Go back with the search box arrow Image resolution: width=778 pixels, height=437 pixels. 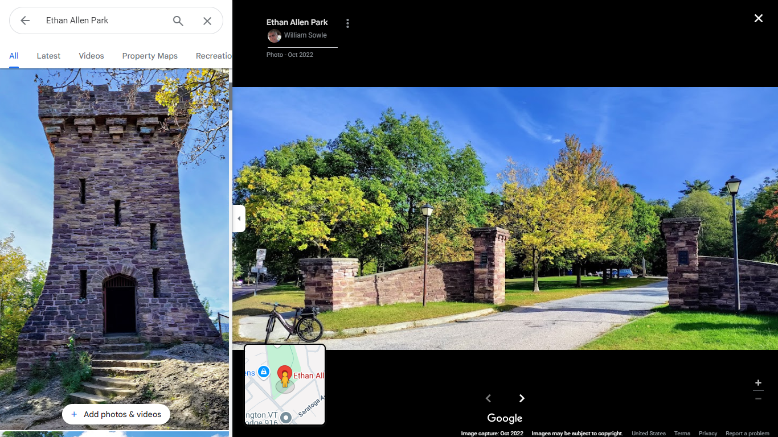(x=25, y=20)
